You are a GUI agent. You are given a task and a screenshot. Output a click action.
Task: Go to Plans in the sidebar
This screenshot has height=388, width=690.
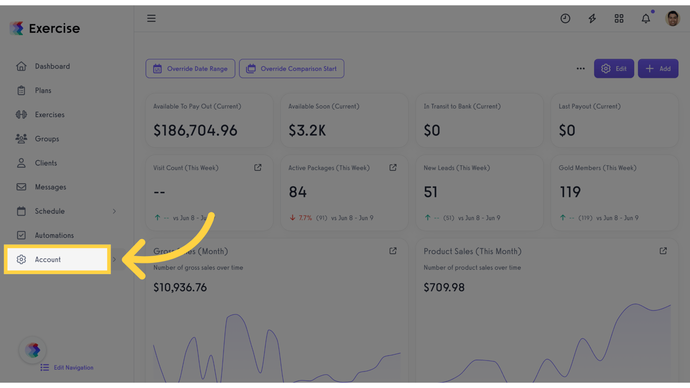[x=43, y=90]
